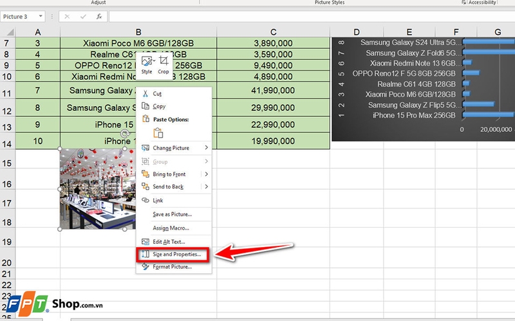The height and width of the screenshot is (321, 515).
Task: Choose Copy from the context menu
Action: (x=159, y=106)
